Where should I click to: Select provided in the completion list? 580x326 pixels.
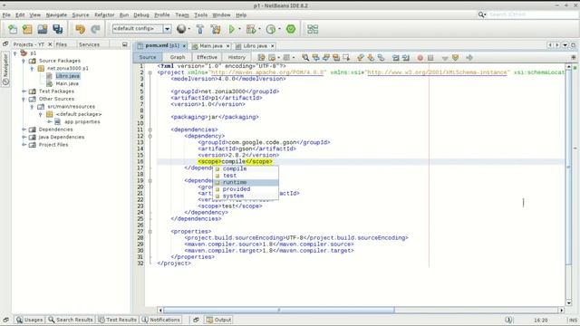[x=246, y=189]
